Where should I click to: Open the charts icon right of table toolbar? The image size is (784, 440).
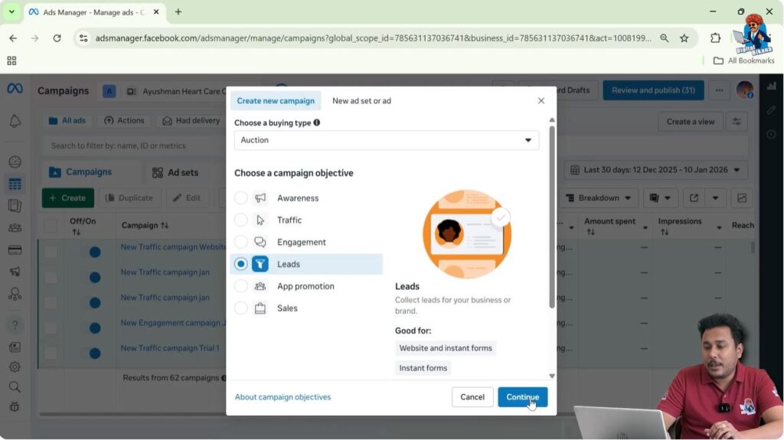pos(742,198)
